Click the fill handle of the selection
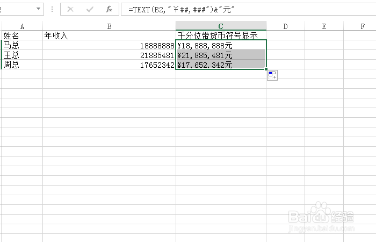 click(x=266, y=69)
